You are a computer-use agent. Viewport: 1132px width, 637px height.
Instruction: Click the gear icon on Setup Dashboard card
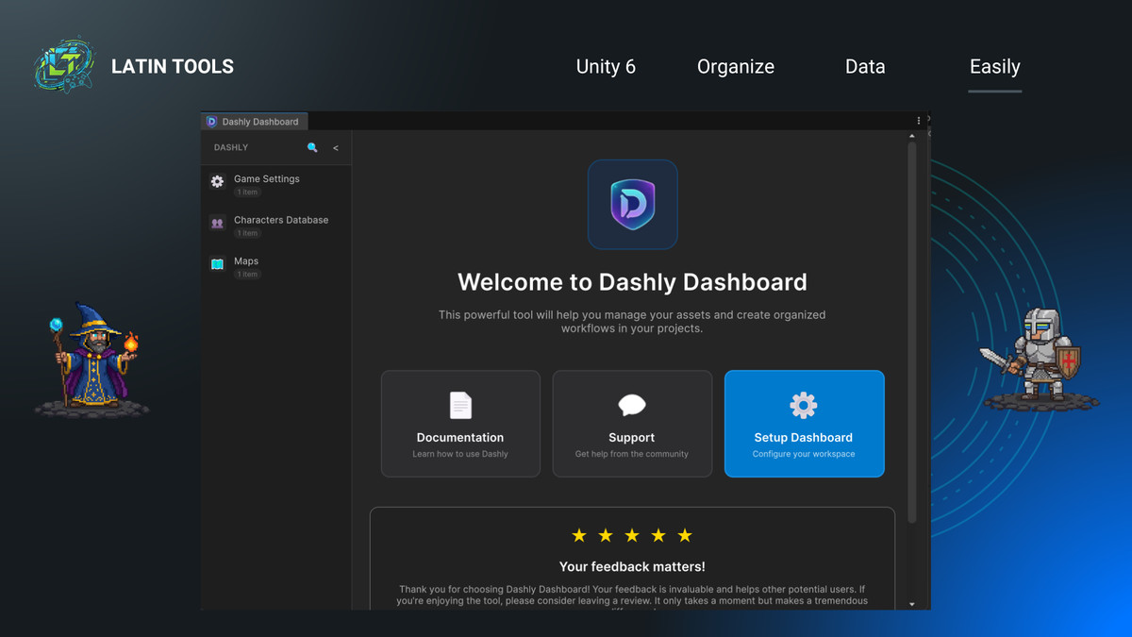tap(804, 404)
